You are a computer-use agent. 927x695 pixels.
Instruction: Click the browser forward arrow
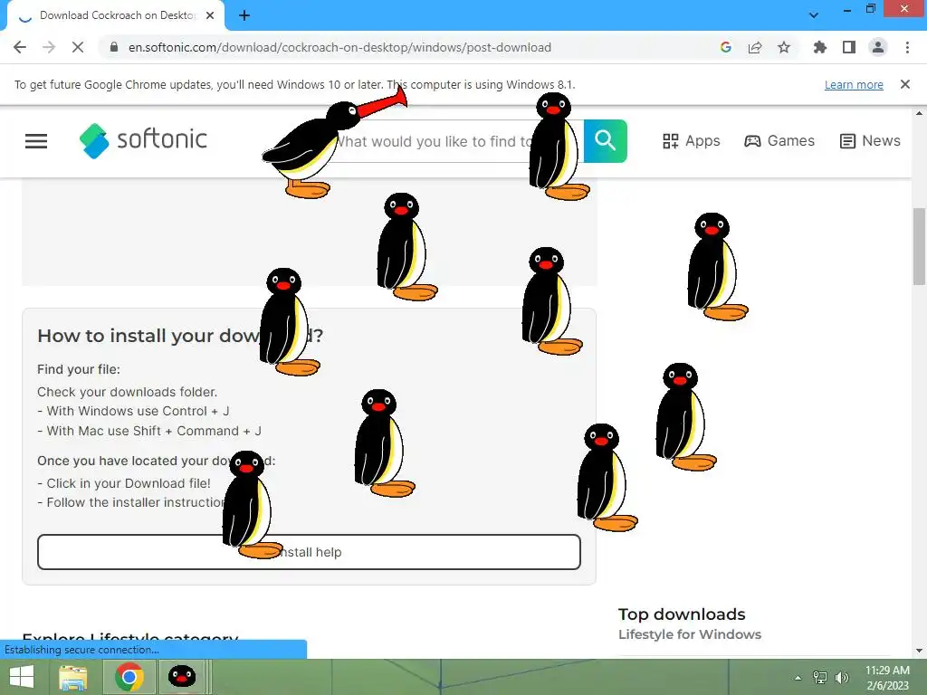point(49,47)
